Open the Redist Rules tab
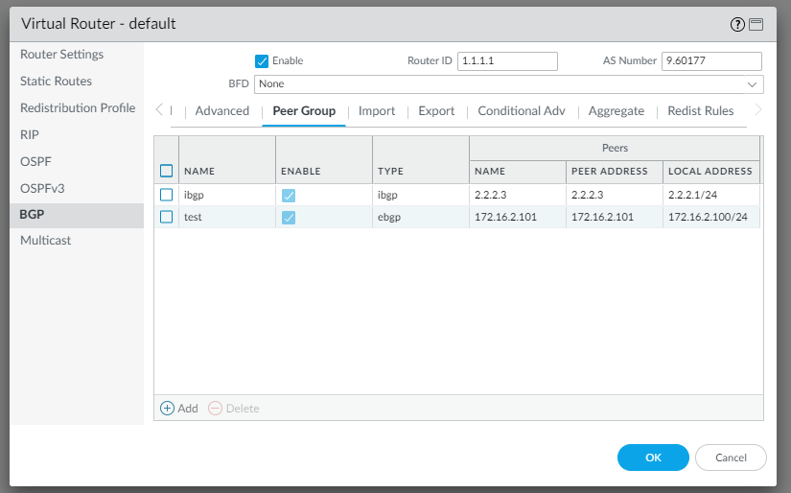 click(x=701, y=111)
